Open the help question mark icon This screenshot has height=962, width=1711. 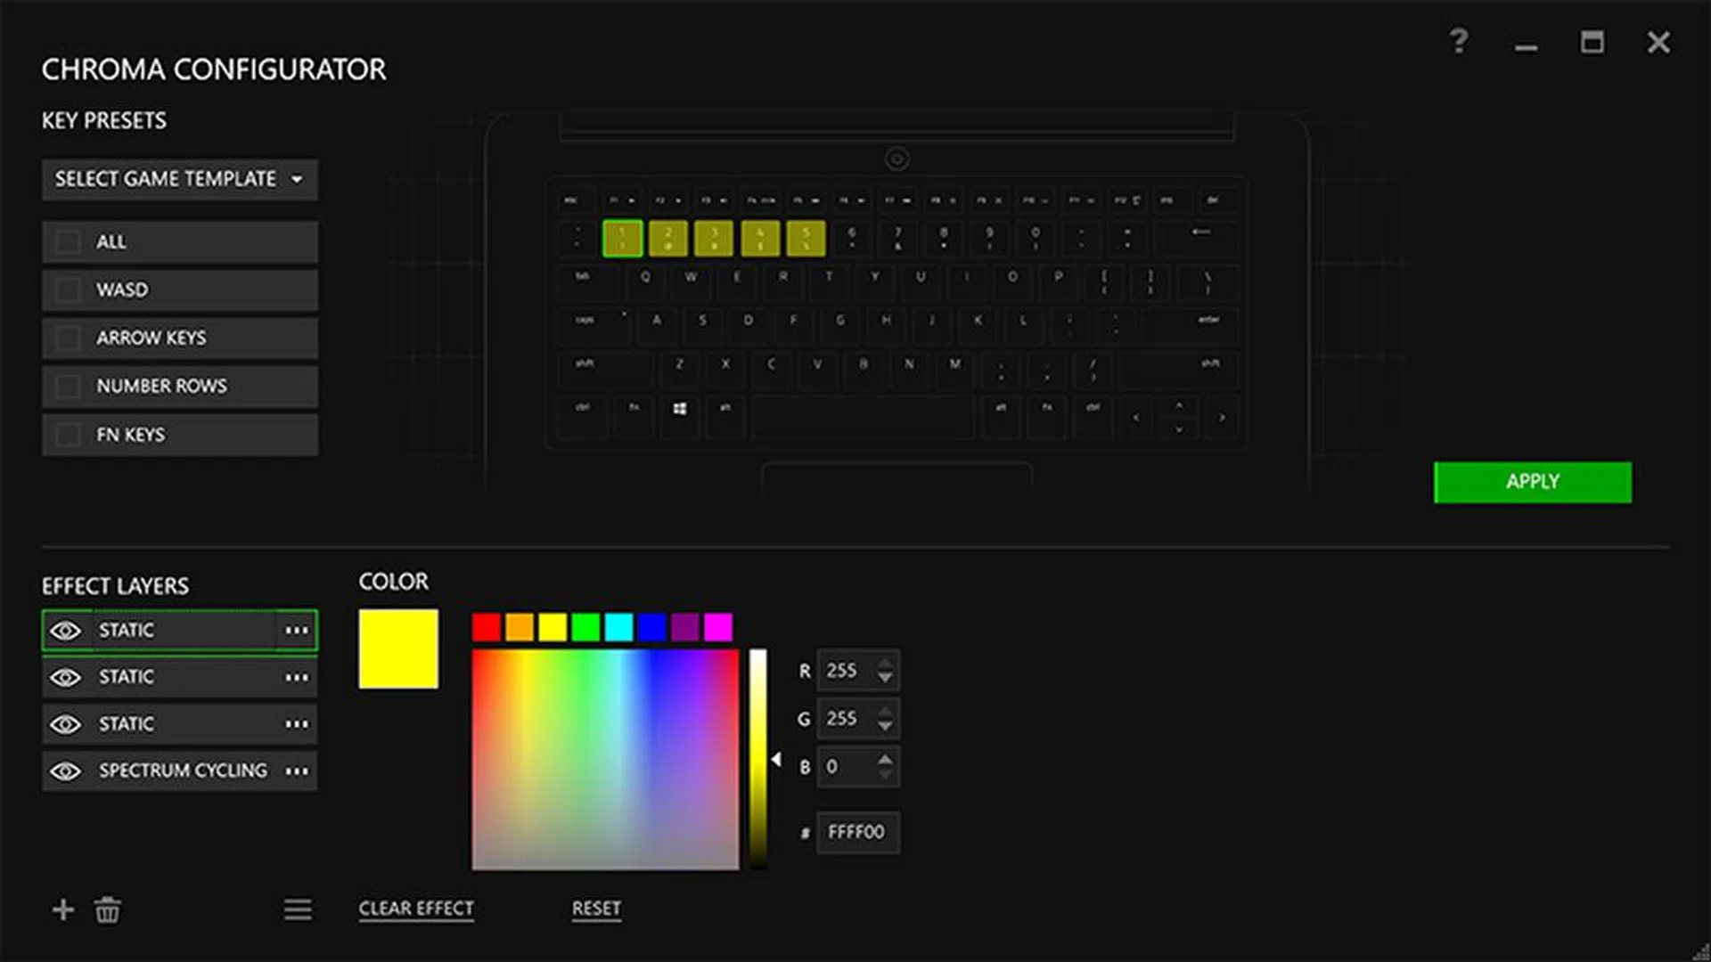[1459, 41]
